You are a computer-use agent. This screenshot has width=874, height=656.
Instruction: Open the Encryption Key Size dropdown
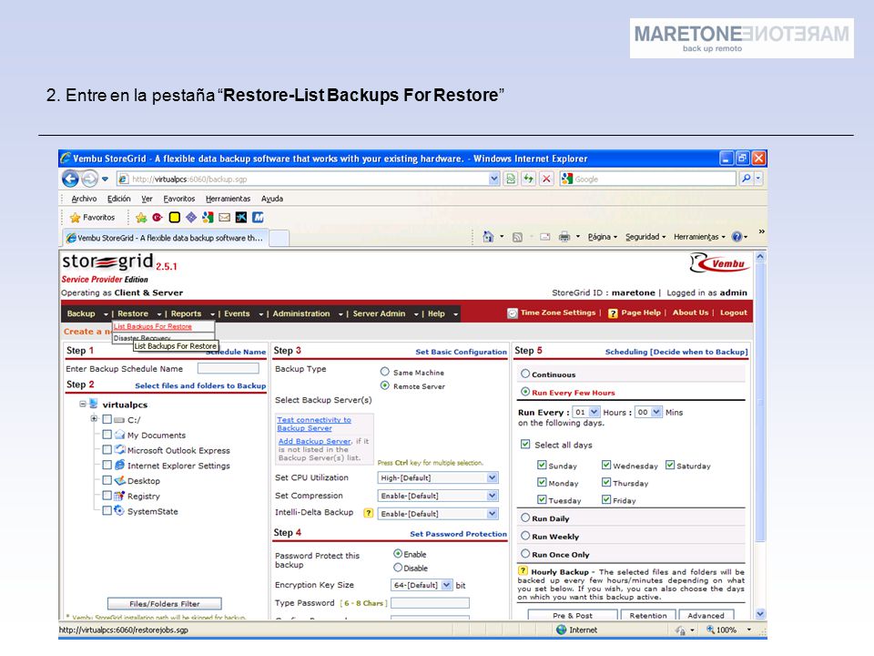point(422,585)
